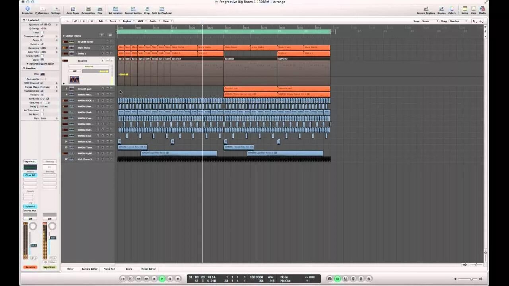The height and width of the screenshot is (286, 509).
Task: Click the Set Locators toolbar icon
Action: 115,10
